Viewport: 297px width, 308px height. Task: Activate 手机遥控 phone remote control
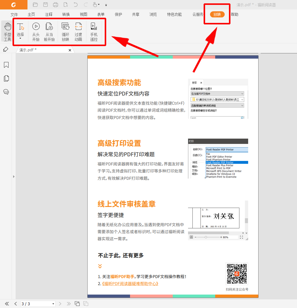93,31
